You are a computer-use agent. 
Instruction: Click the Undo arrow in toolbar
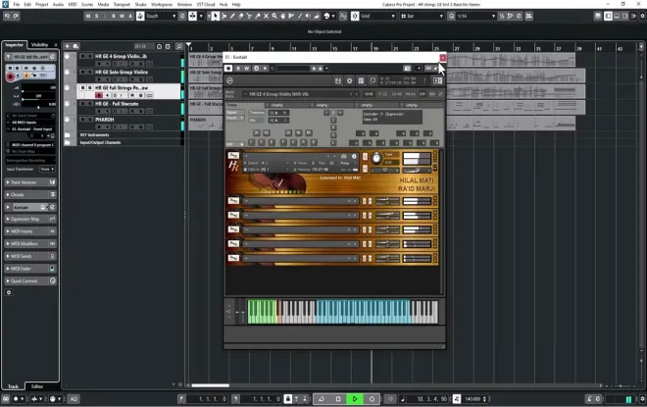[7, 16]
